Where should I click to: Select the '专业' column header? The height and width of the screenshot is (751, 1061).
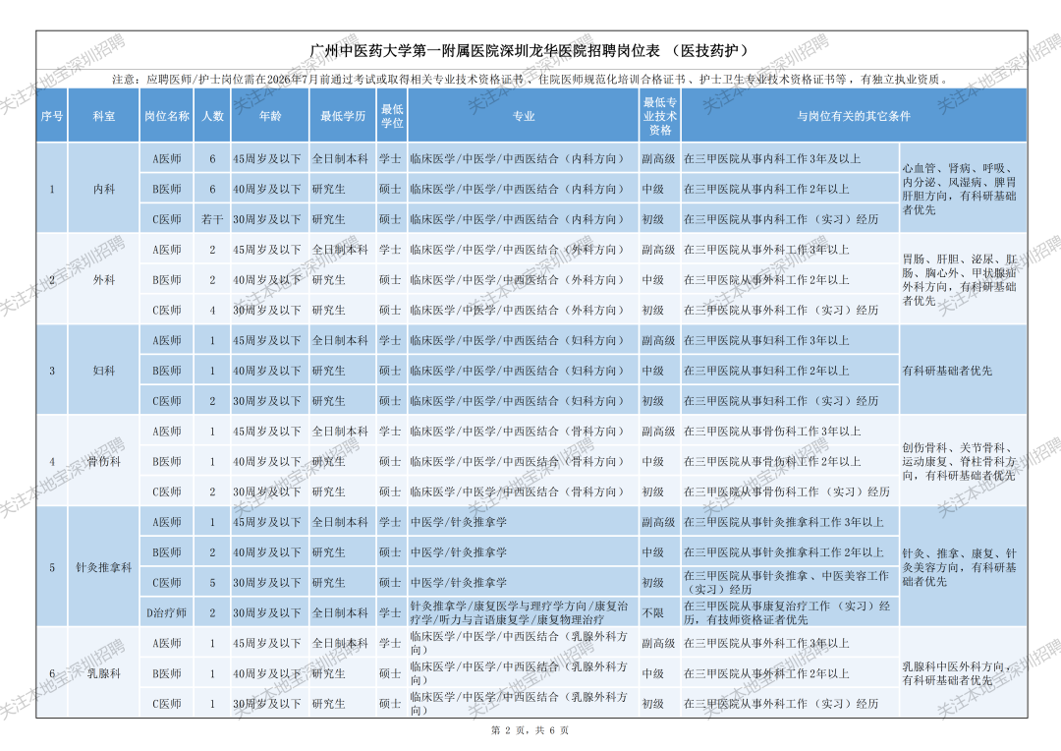[523, 116]
